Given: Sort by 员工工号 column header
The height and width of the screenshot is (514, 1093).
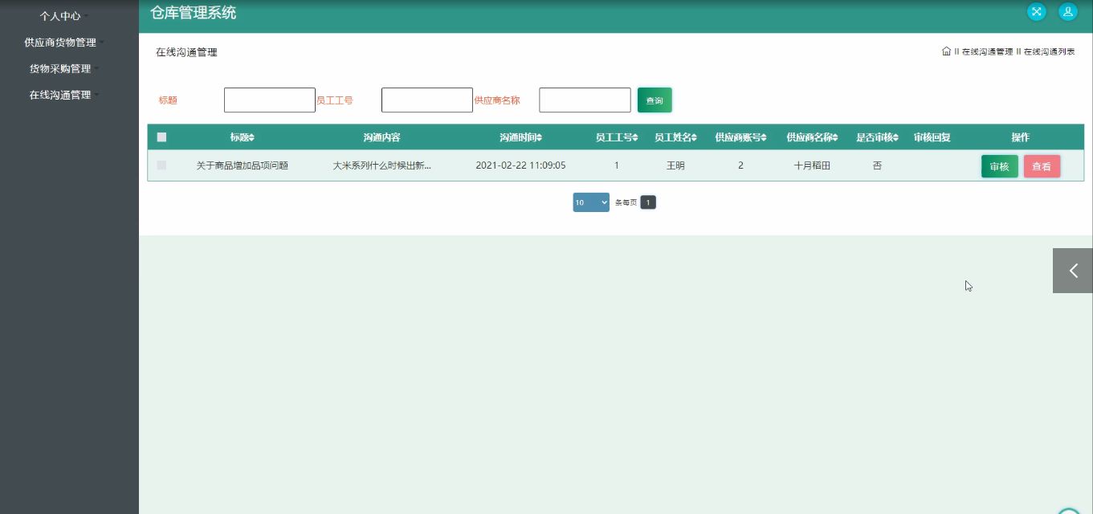Looking at the screenshot, I should (616, 137).
